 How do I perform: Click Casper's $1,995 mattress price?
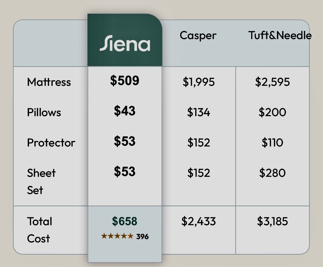click(x=199, y=82)
